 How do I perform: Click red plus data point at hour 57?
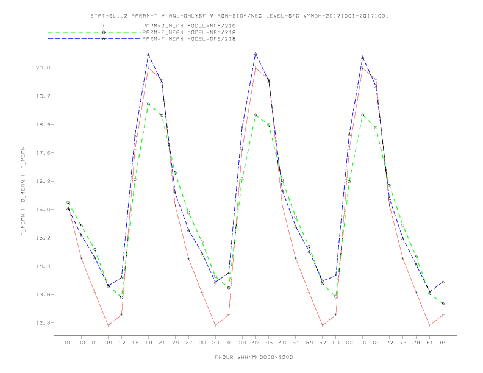[323, 325]
